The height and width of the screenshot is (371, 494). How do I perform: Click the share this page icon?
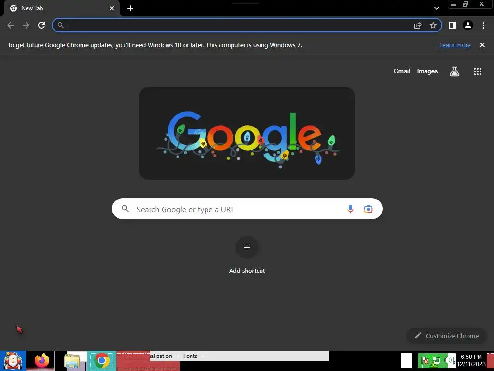[x=418, y=25]
